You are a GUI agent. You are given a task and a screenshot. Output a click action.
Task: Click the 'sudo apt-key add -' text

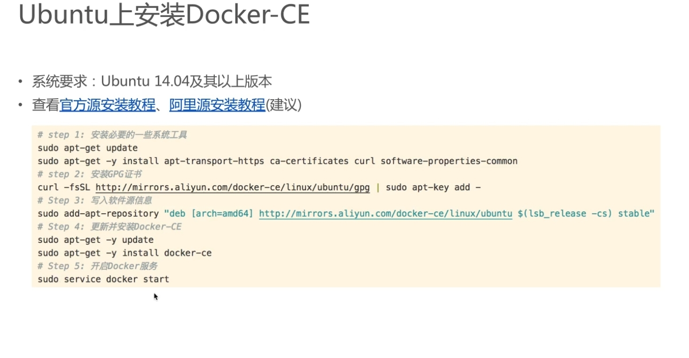click(433, 187)
